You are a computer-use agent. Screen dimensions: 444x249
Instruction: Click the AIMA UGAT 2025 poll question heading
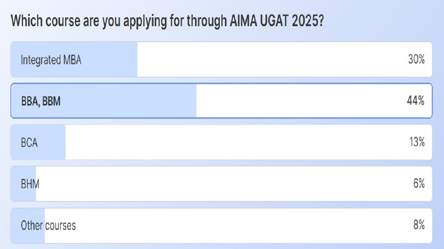coord(168,21)
